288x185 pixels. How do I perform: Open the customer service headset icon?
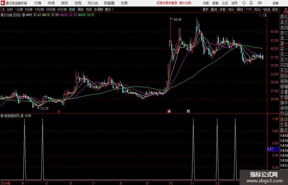(x=244, y=3)
